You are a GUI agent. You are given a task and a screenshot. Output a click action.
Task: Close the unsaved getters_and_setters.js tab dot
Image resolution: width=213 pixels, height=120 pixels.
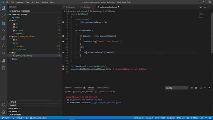pyautogui.click(x=119, y=7)
